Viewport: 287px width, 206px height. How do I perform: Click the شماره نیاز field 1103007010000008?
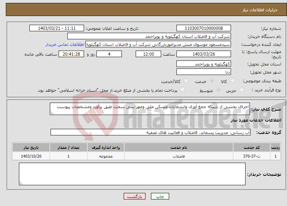tap(204, 28)
